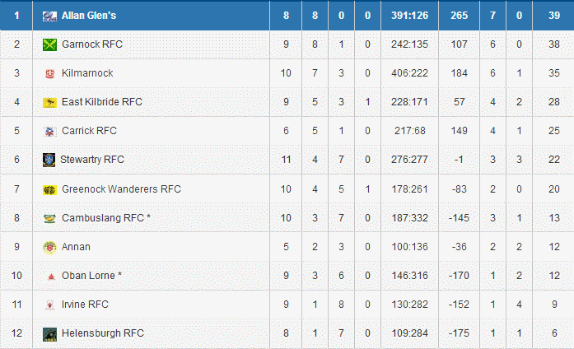Click Allan Glen's 391:126 points score cell
Image resolution: width=574 pixels, height=349 pixels.
(404, 16)
